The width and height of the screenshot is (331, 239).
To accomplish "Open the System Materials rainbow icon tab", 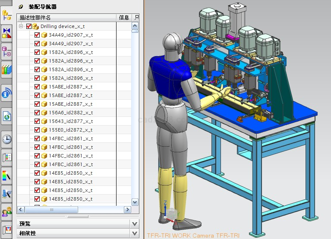I will pos(6,176).
